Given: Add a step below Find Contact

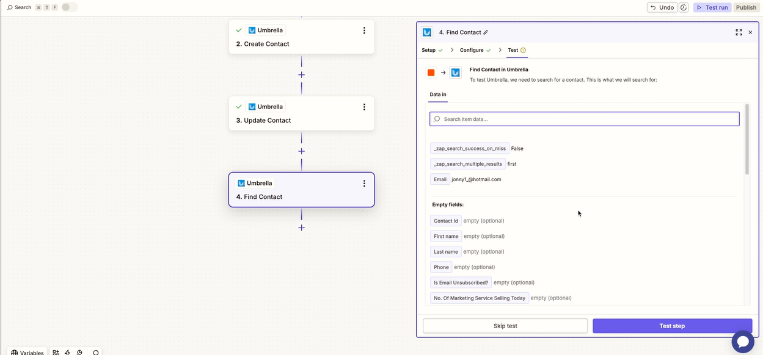Looking at the screenshot, I should (301, 228).
